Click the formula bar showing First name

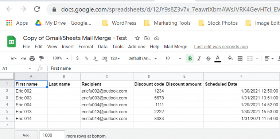point(163,69)
